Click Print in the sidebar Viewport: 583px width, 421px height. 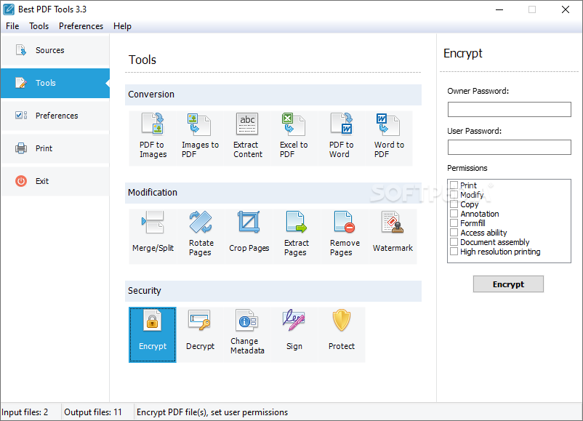pos(55,148)
